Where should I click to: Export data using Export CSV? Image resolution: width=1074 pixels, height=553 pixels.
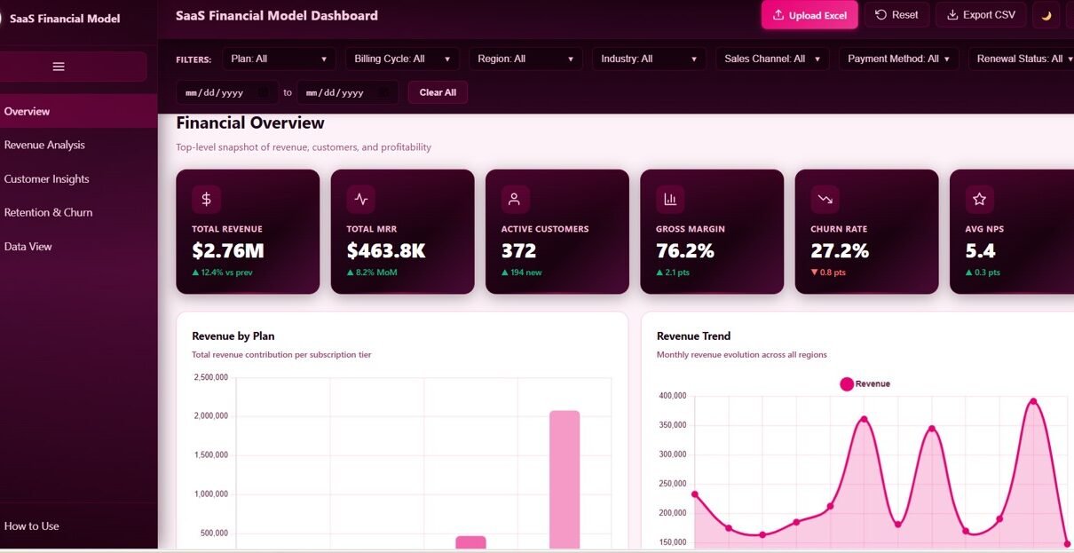(982, 15)
